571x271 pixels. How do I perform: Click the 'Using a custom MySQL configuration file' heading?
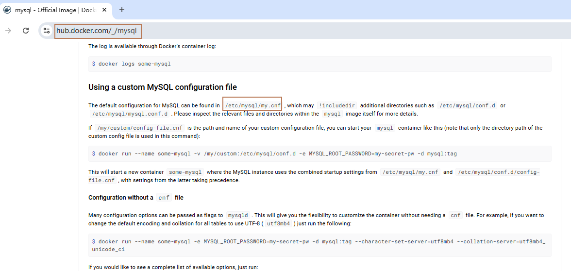162,87
